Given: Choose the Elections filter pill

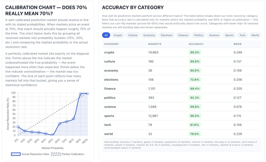Looking at the screenshot, I should (167, 35).
